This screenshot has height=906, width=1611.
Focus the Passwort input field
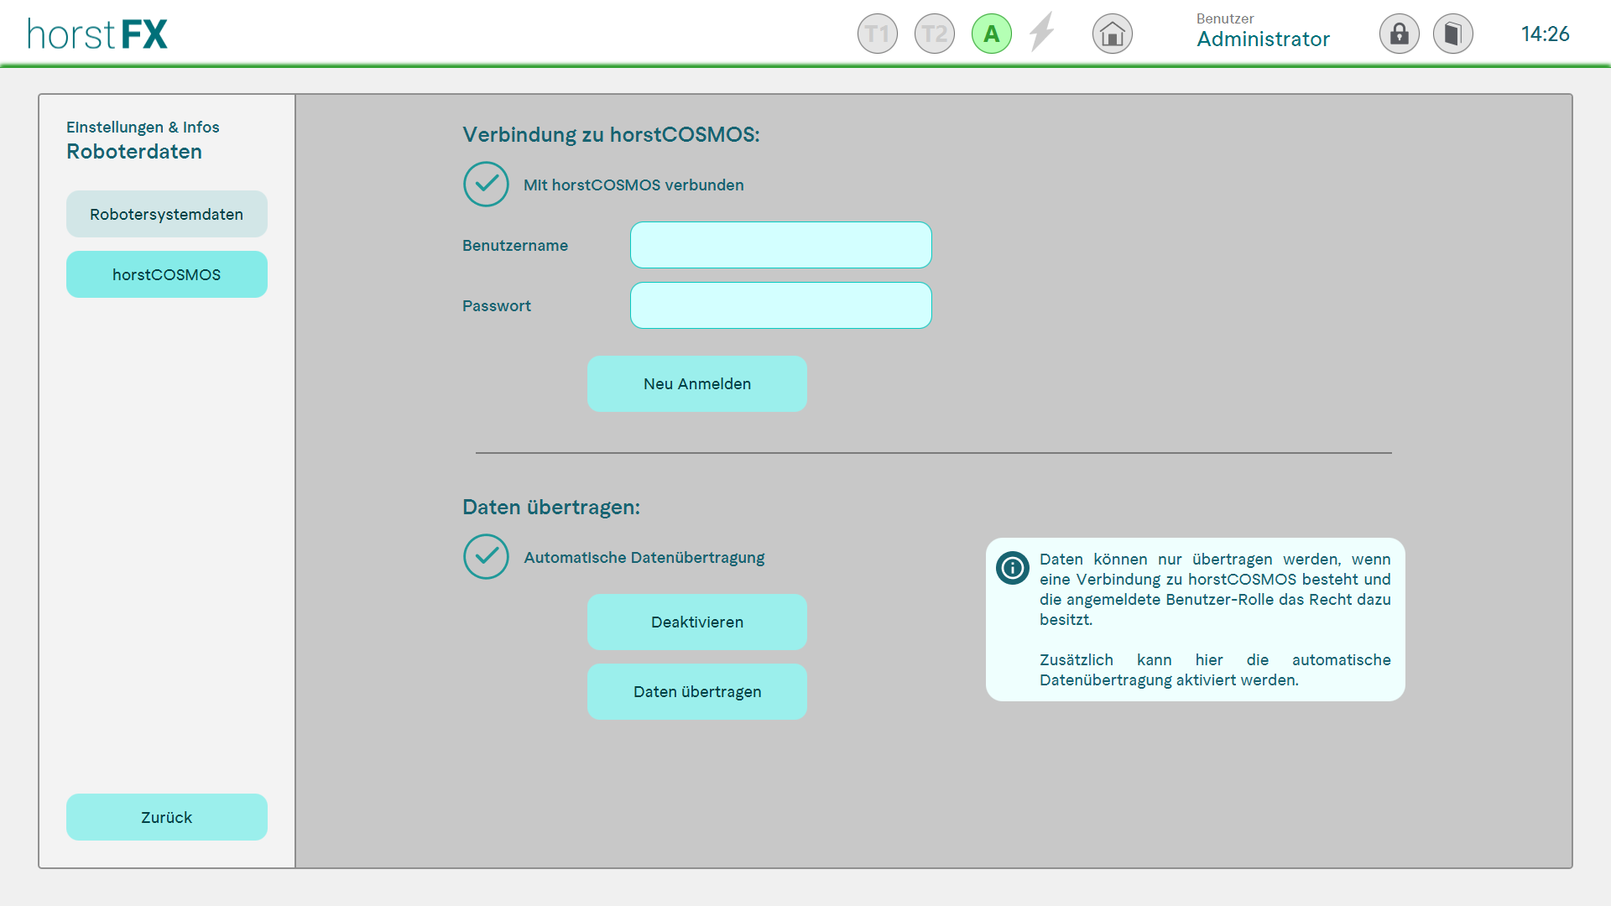coord(780,305)
